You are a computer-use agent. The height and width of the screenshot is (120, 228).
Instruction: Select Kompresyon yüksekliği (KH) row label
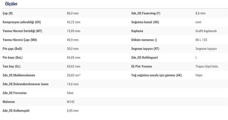click(x=22, y=22)
